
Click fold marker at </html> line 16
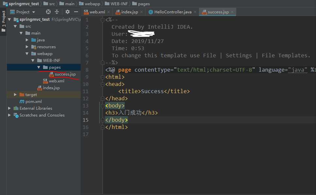(103, 127)
